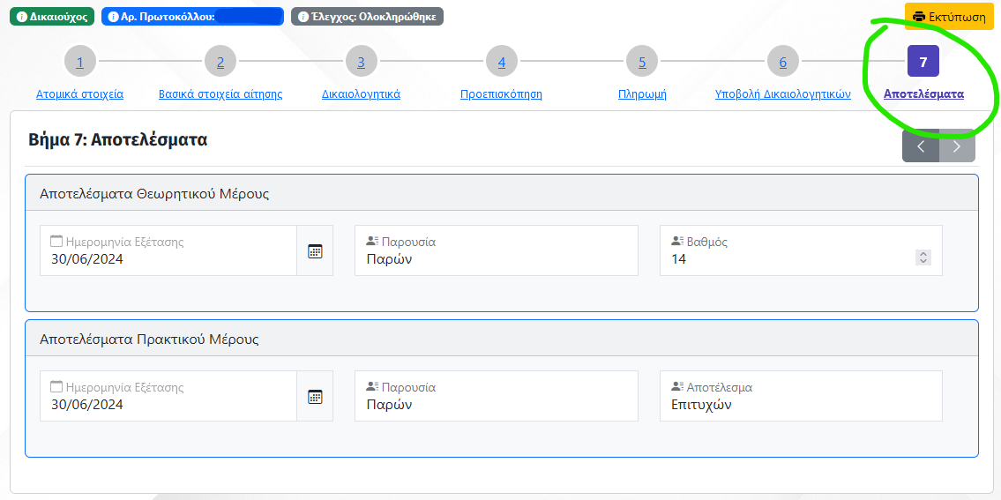
Task: Click the Έλεγχος: Ολοκληρώθηκε status badge
Action: [367, 17]
